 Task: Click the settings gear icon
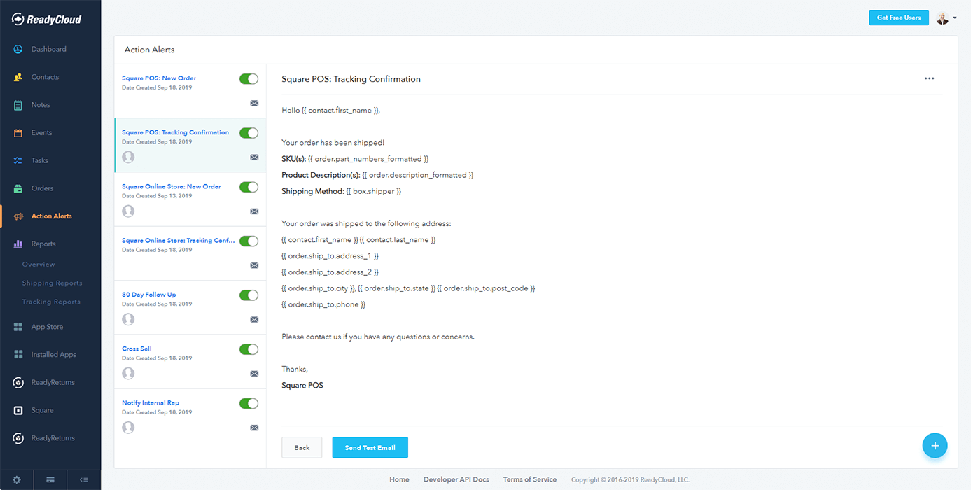pos(17,480)
